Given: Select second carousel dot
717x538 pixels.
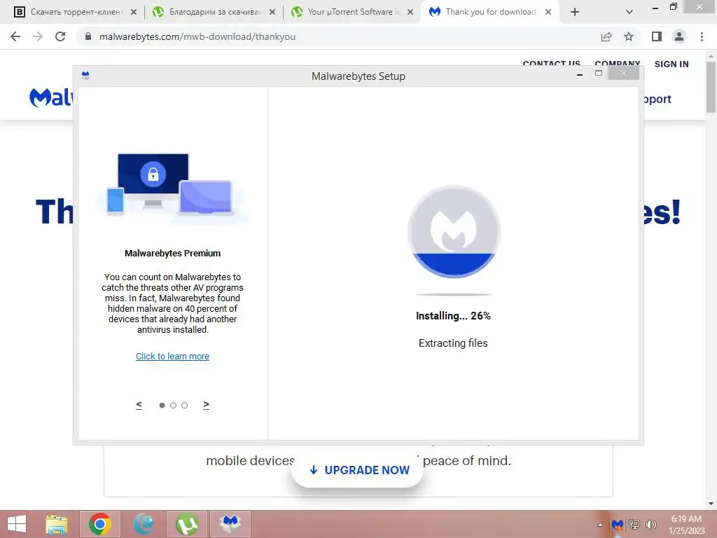Looking at the screenshot, I should 174,406.
